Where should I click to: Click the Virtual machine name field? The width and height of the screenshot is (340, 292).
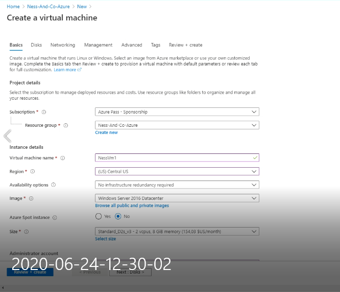click(177, 158)
